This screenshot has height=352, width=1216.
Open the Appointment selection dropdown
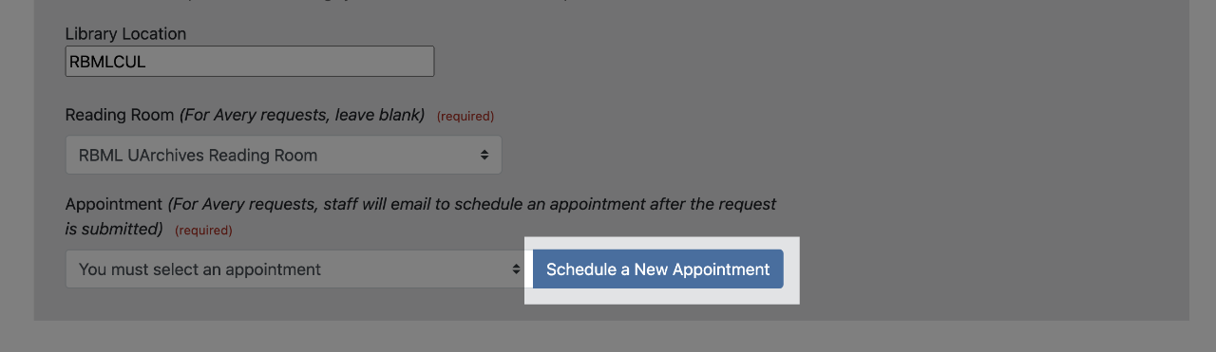(x=294, y=269)
